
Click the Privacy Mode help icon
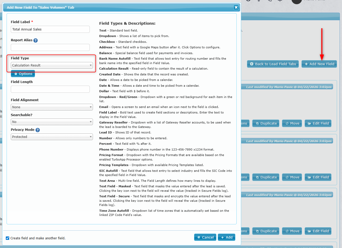(38, 130)
